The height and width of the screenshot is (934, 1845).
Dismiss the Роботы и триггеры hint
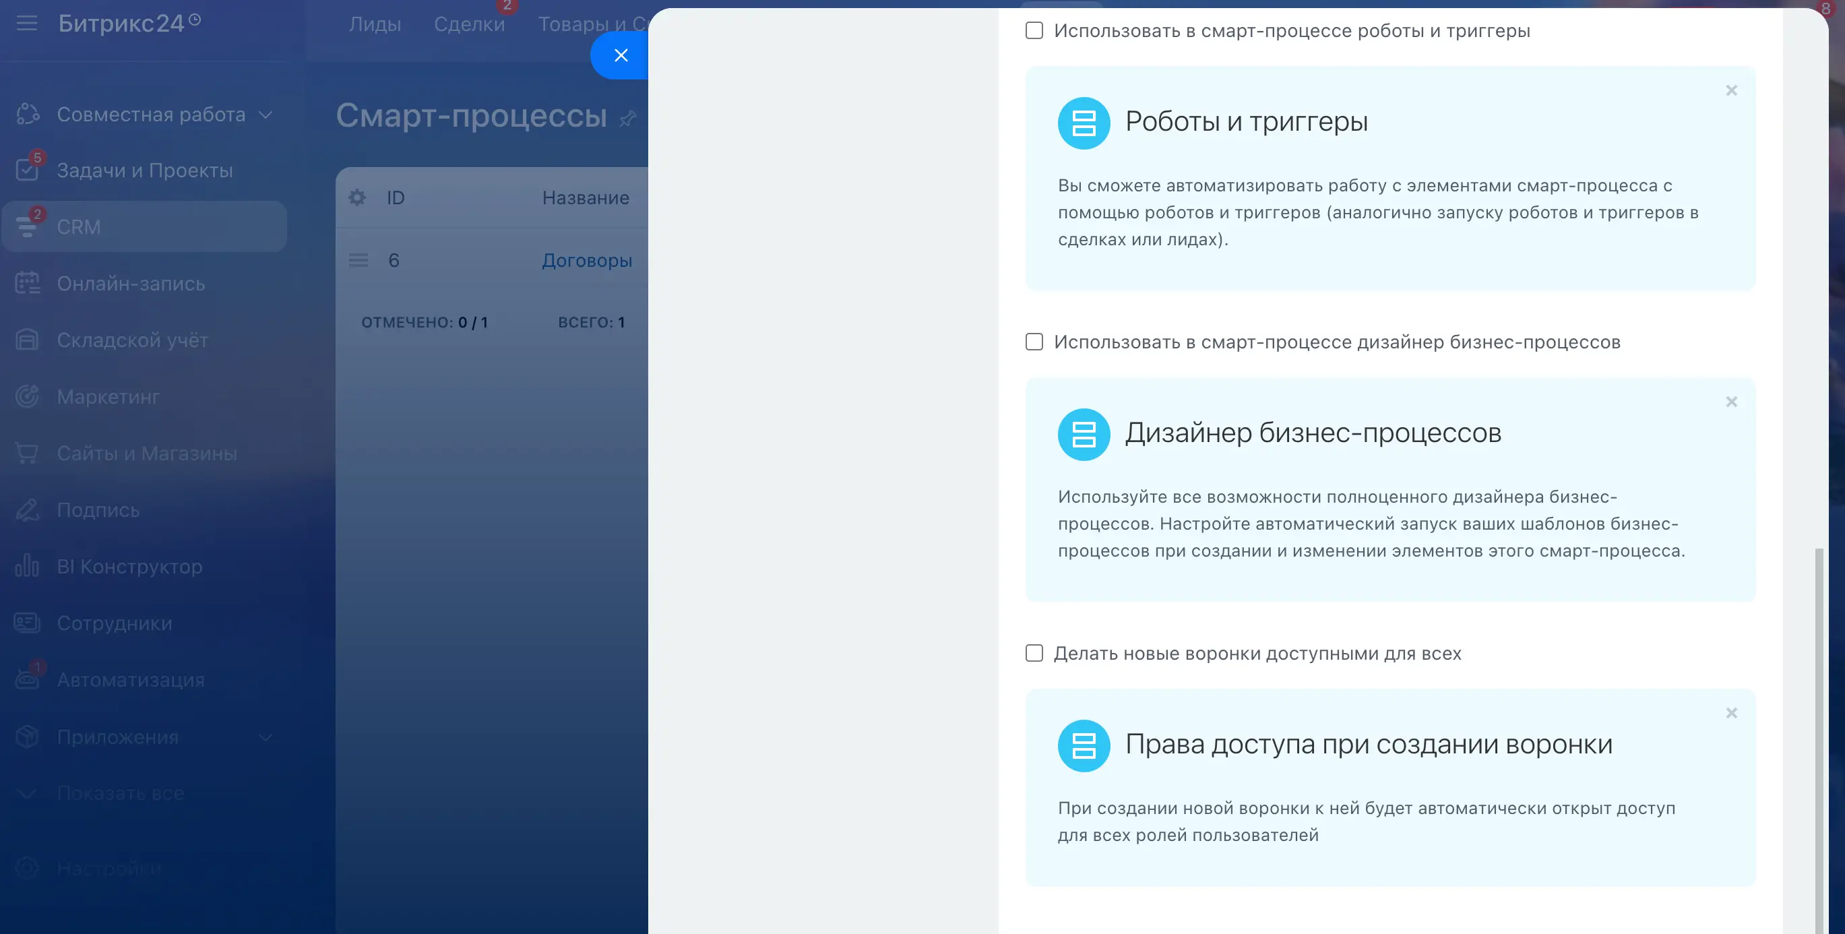tap(1731, 90)
